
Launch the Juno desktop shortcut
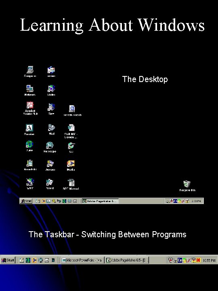[29, 146]
